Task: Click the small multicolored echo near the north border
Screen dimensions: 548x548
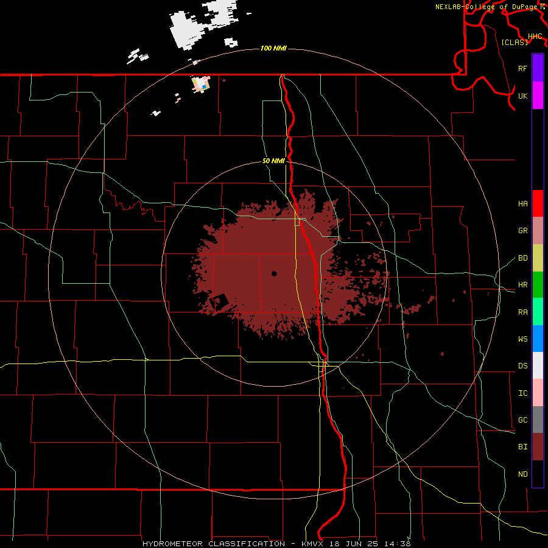Action: (201, 84)
